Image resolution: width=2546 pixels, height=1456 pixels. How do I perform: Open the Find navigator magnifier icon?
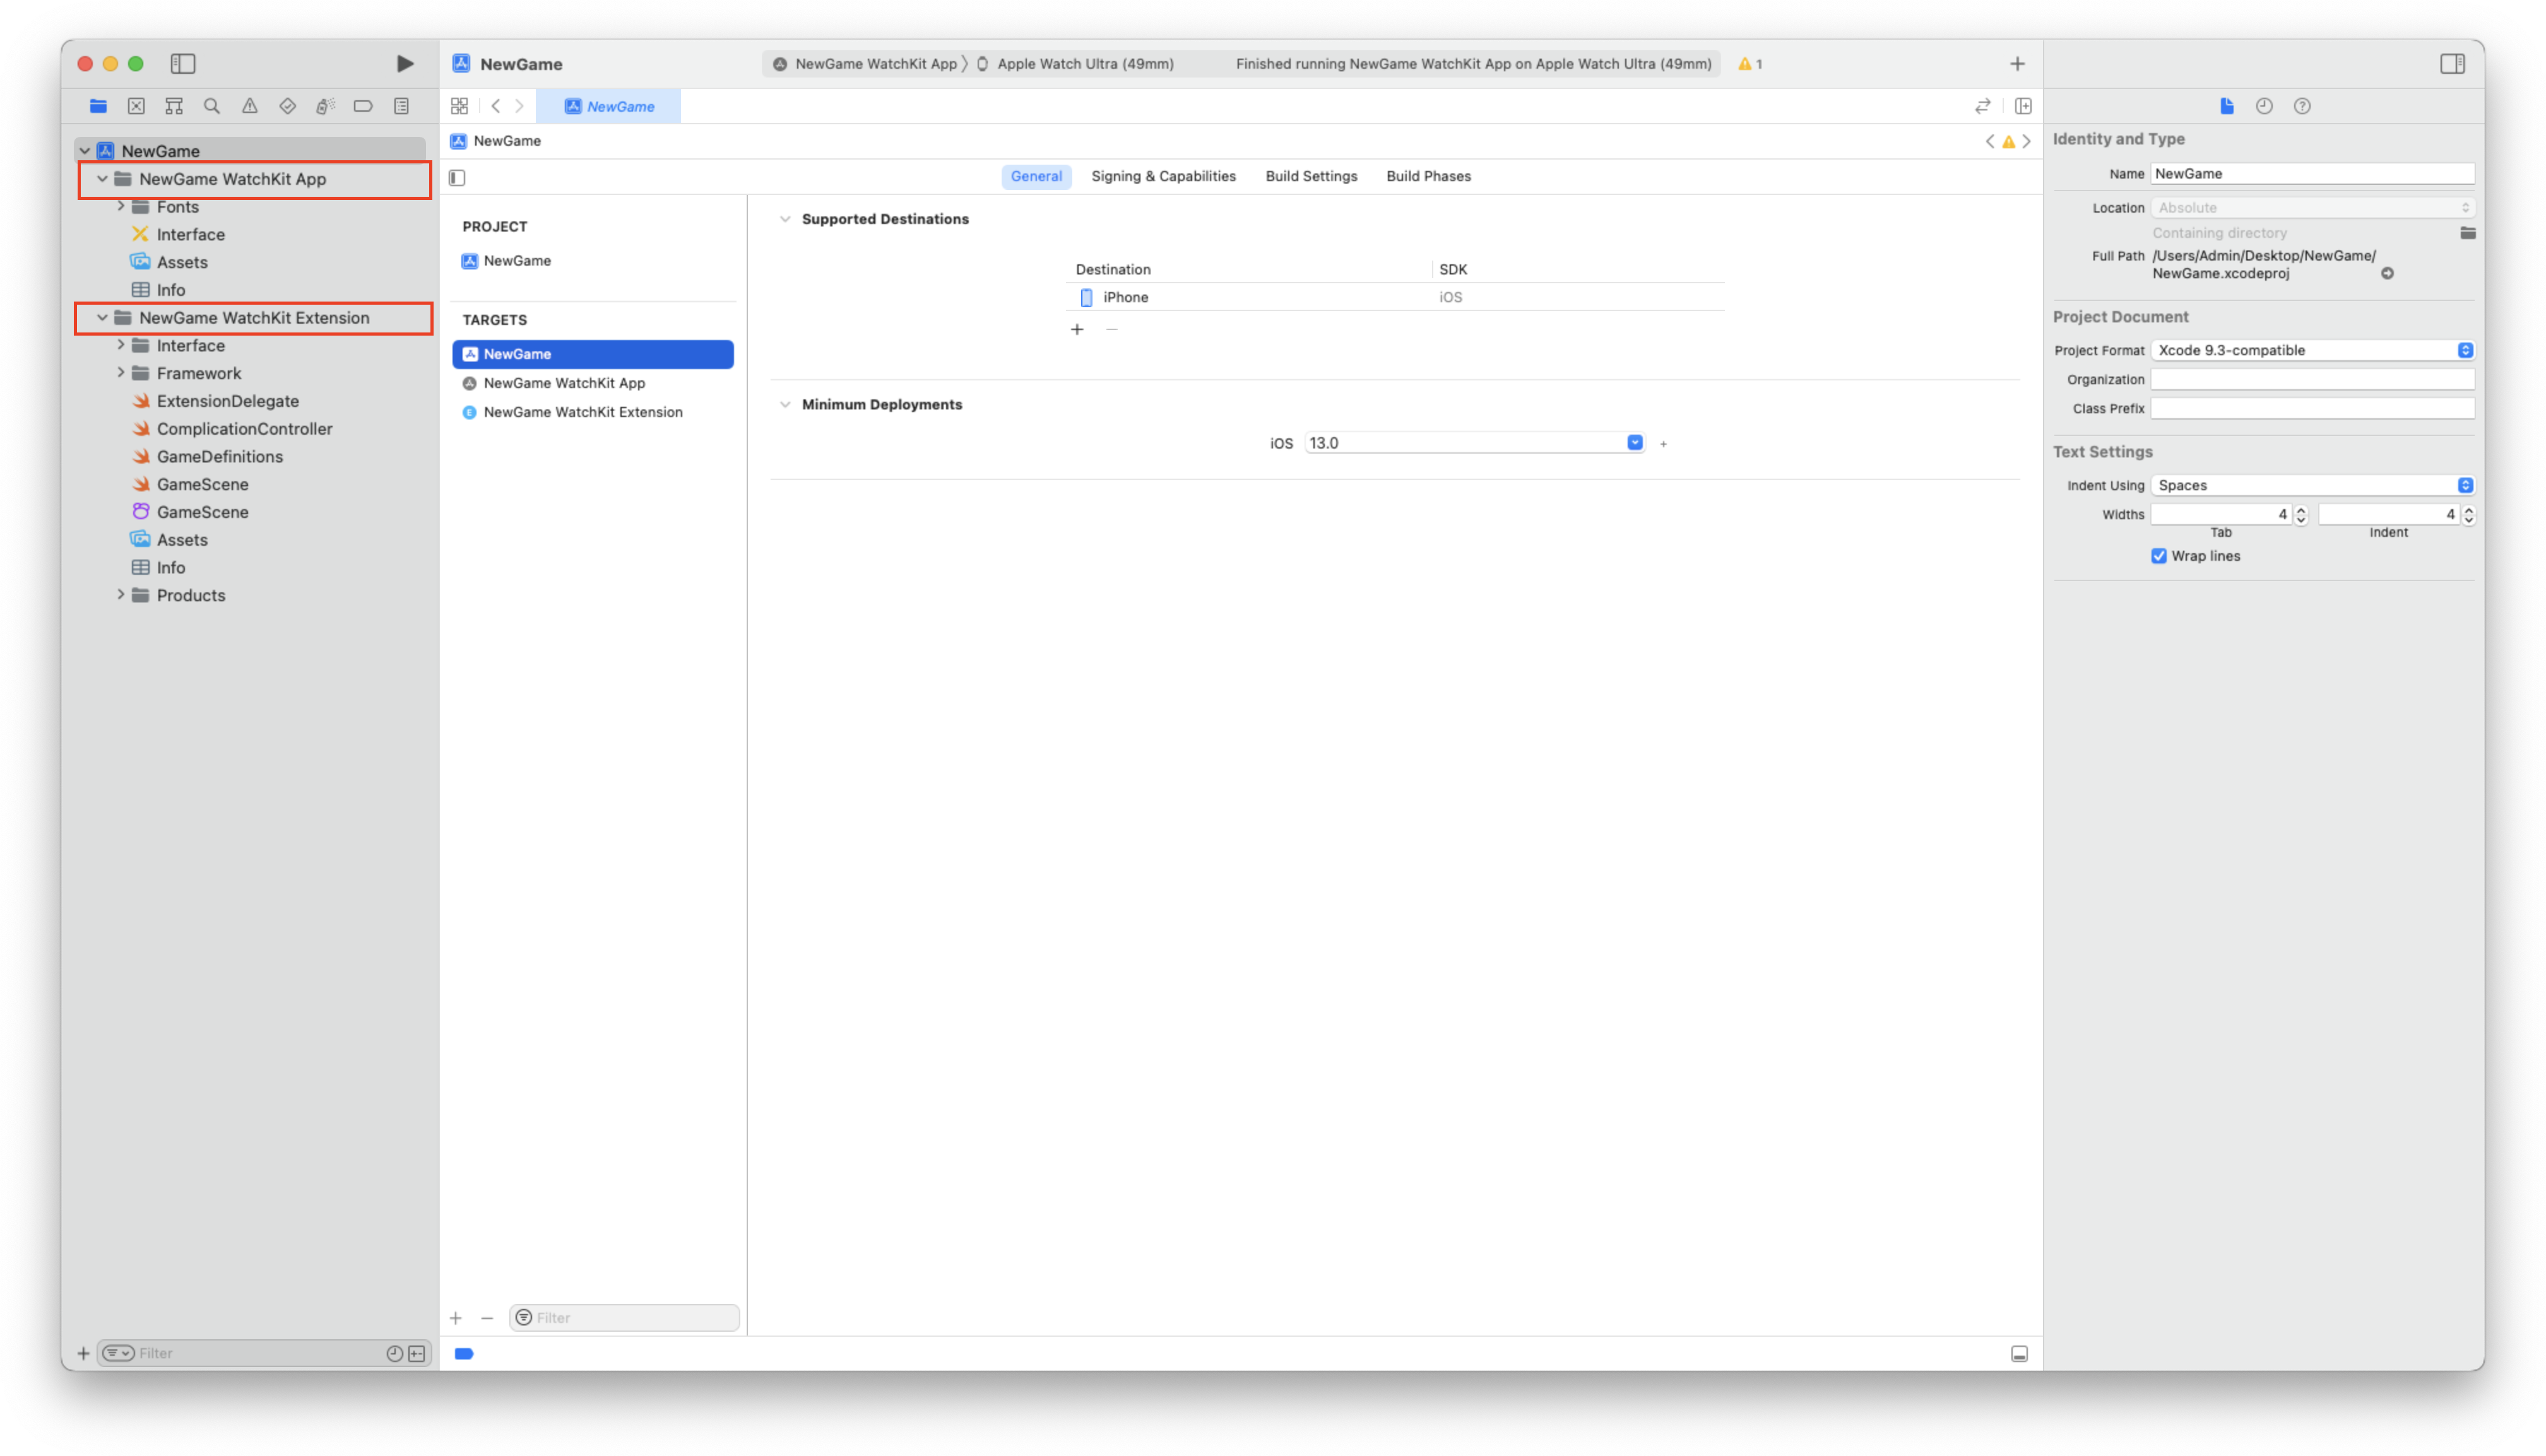coord(212,106)
